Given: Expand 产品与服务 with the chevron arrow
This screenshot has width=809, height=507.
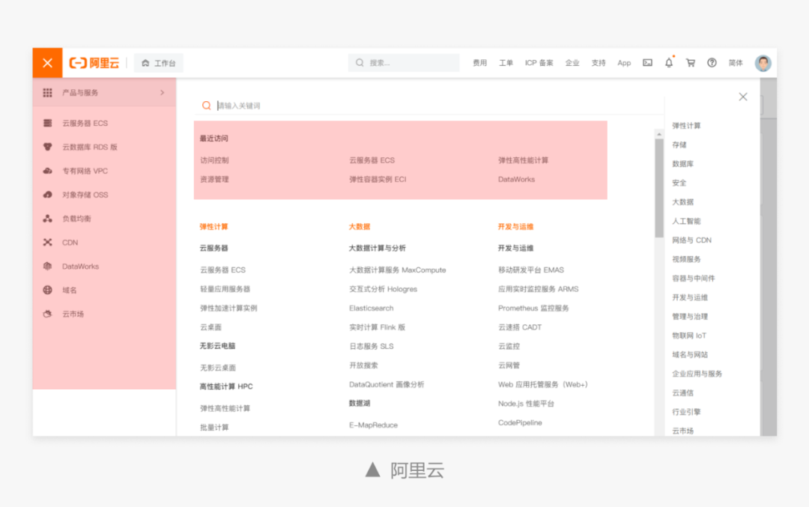Looking at the screenshot, I should tap(162, 93).
